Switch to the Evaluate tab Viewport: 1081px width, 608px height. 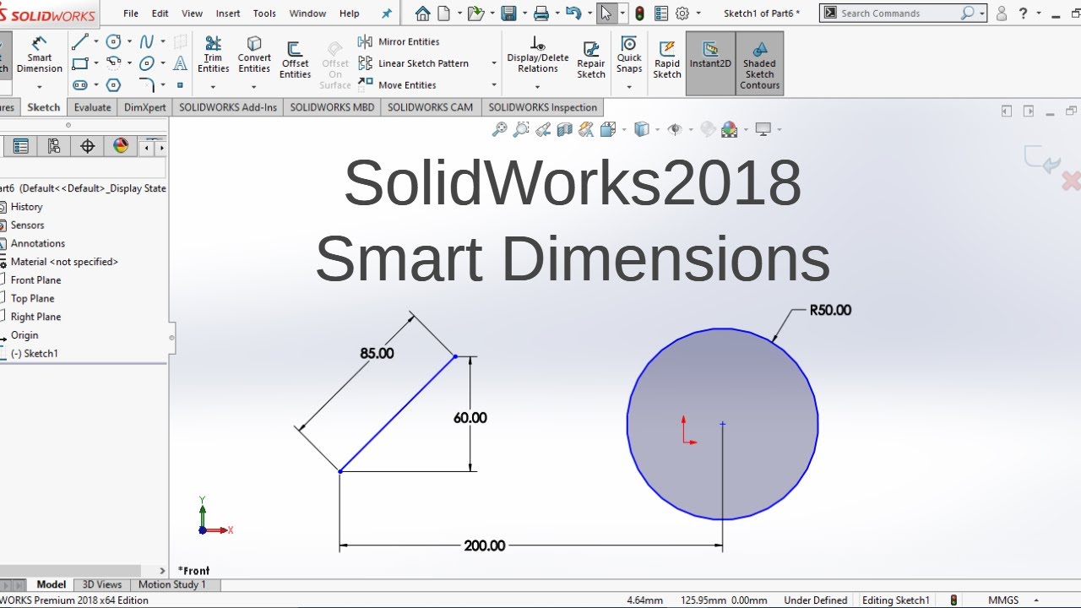92,107
